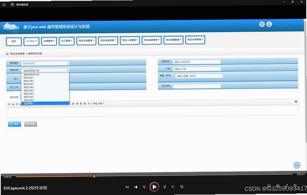Image resolution: width=307 pixels, height=195 pixels.
Task: Jump to the next track
Action: [x=173, y=187]
